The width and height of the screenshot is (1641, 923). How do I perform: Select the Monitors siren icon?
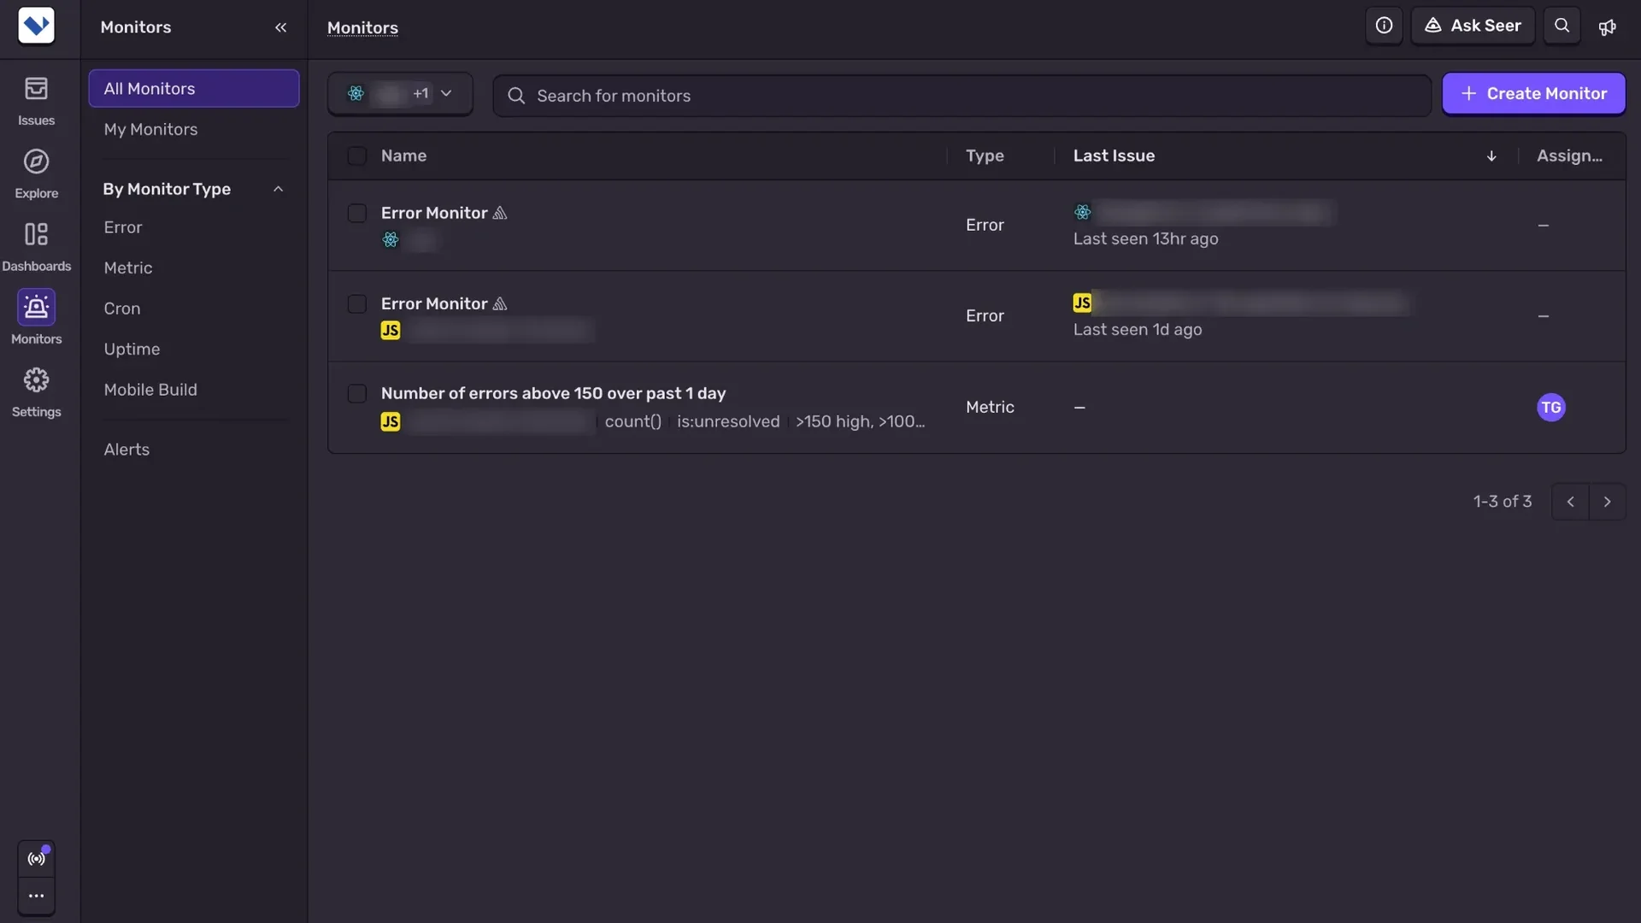coord(36,307)
